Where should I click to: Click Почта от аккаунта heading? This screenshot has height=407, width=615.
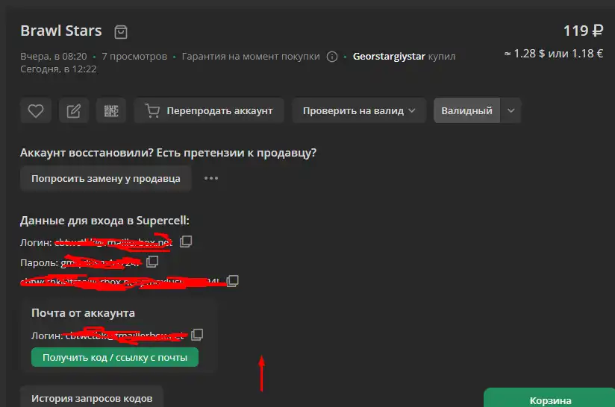pyautogui.click(x=83, y=313)
